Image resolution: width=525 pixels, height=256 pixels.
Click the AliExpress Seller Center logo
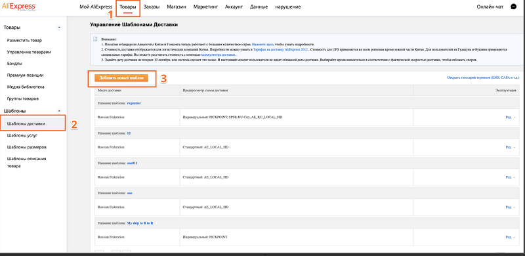(x=19, y=7)
